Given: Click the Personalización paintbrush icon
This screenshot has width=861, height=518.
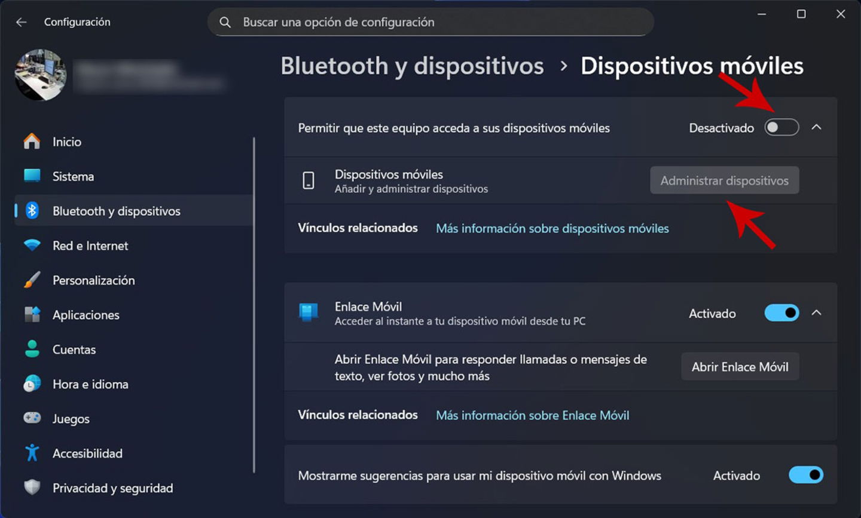Looking at the screenshot, I should coord(32,280).
